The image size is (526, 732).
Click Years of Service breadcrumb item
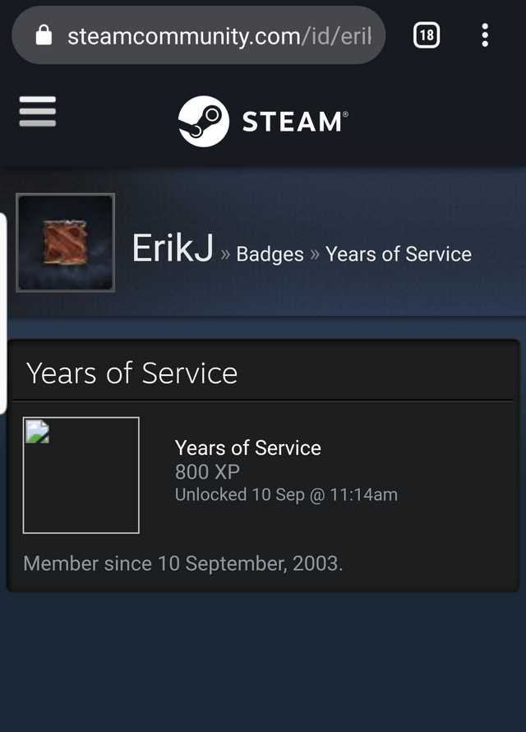point(399,254)
